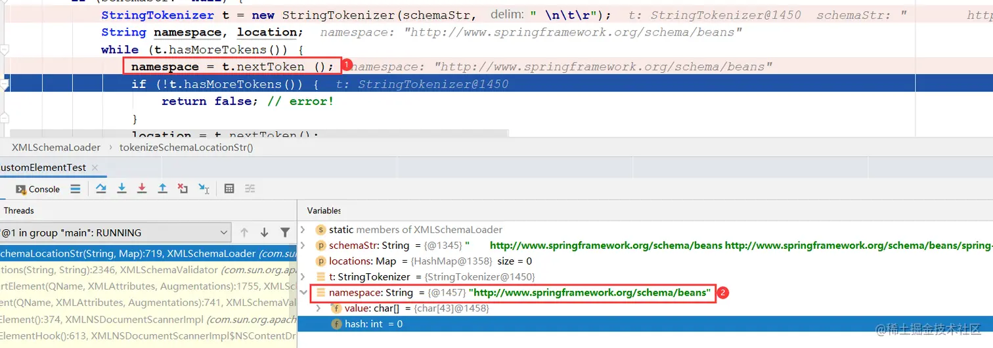Click the Show Execution Point icon
Image resolution: width=993 pixels, height=348 pixels.
pos(76,188)
